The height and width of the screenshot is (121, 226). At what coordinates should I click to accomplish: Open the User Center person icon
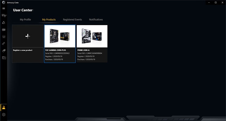pyautogui.click(x=4, y=108)
